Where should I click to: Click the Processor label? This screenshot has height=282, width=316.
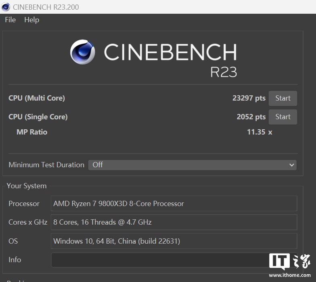[24, 204]
